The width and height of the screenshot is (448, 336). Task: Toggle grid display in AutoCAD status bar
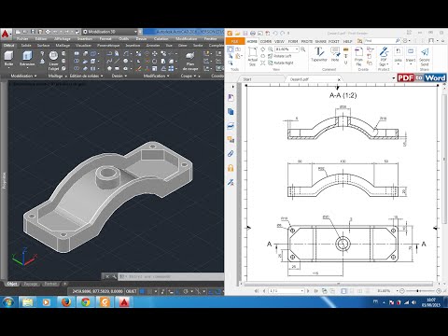coord(142,291)
